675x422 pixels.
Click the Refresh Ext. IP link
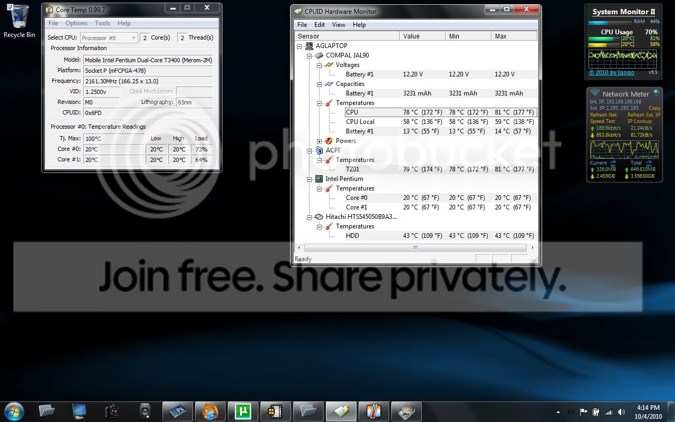(x=643, y=115)
